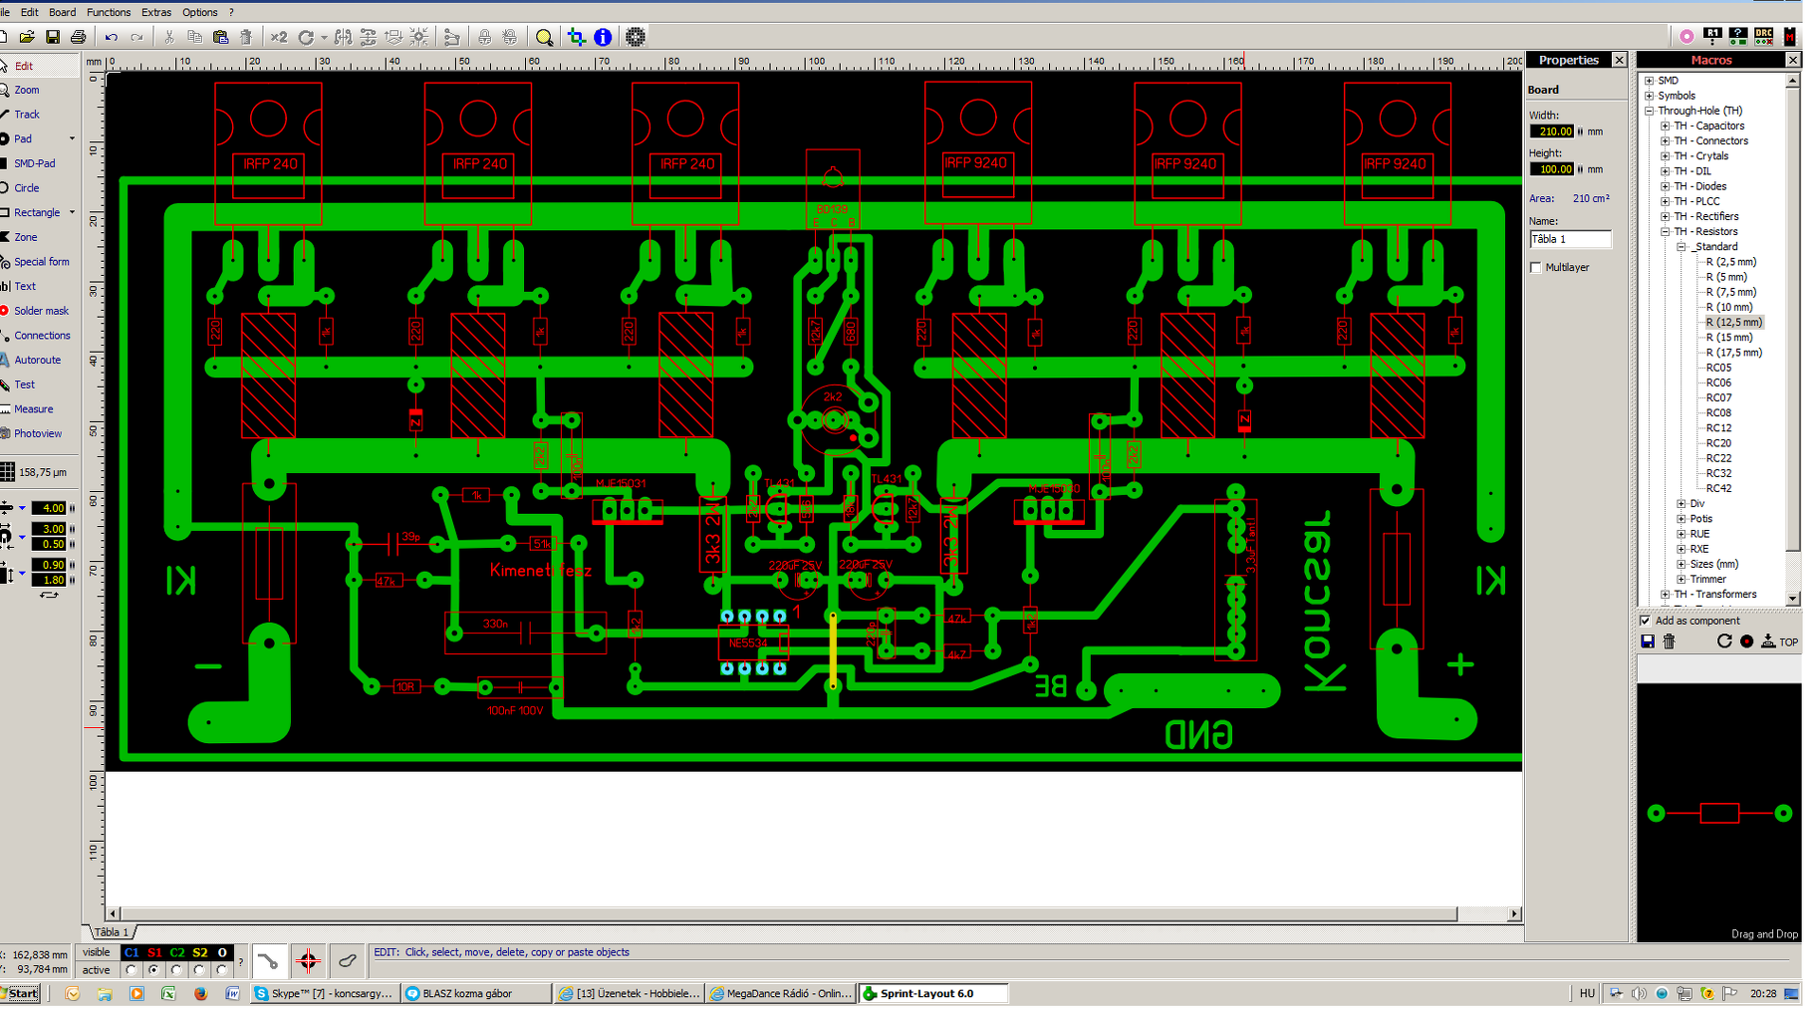Select the Measure tool

tap(33, 409)
